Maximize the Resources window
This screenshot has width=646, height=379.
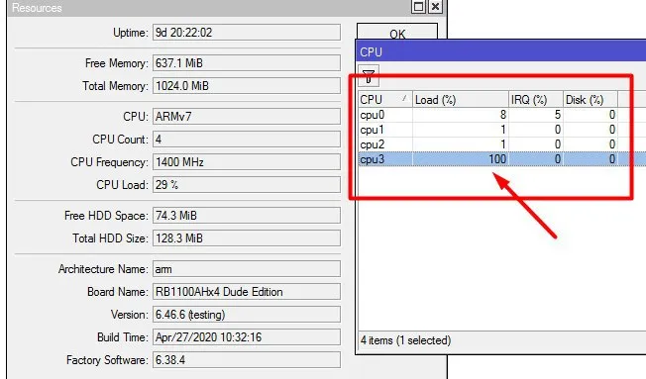[418, 7]
